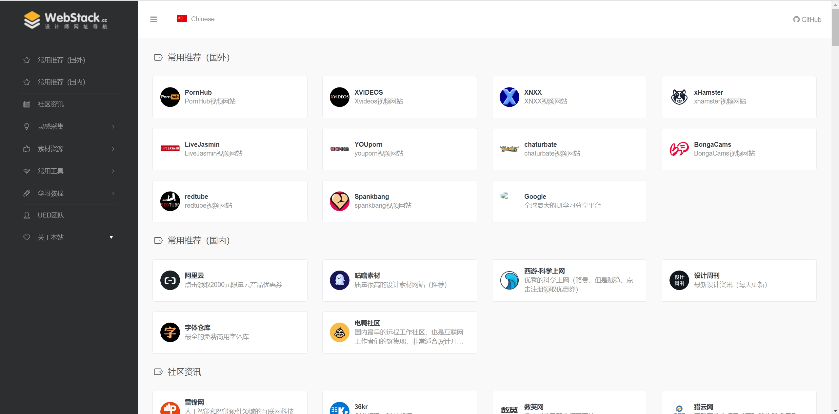Click the WebStack.cc logo

pos(66,20)
